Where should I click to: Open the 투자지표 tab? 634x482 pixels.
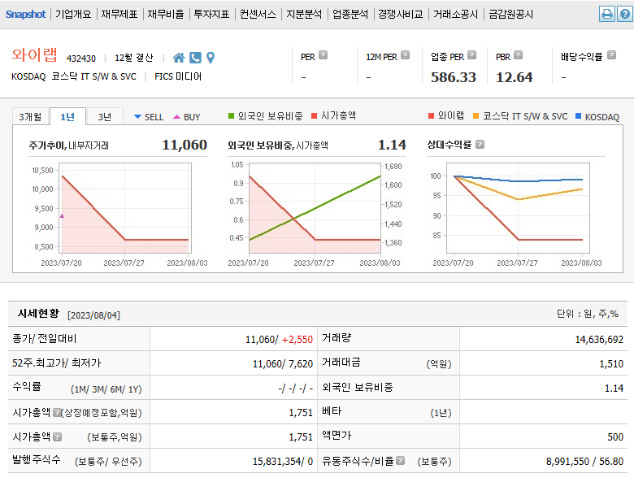211,14
